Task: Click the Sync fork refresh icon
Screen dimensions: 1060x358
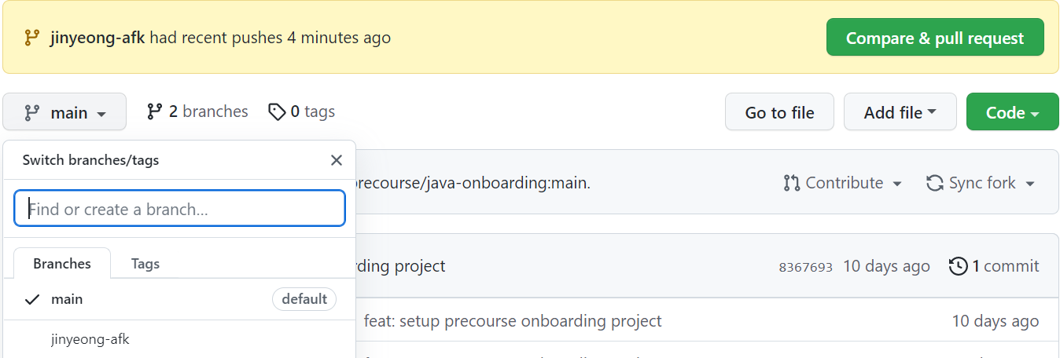Action: coord(935,183)
